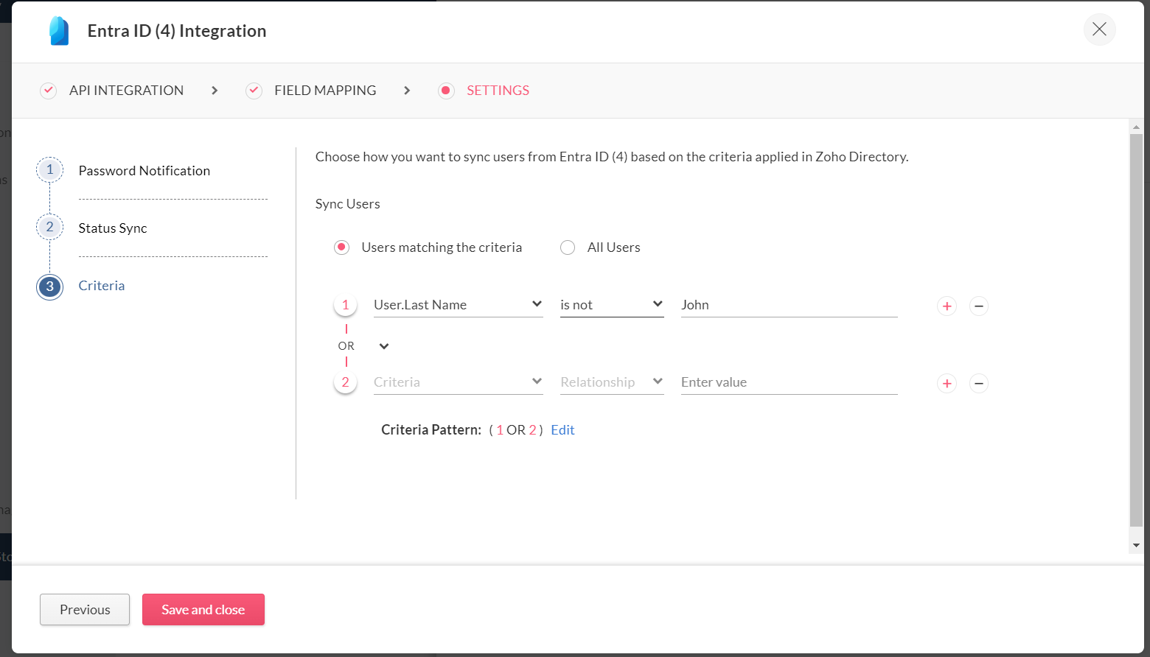This screenshot has width=1150, height=657.
Task: Go to the API INTEGRATION step tab
Action: click(126, 91)
